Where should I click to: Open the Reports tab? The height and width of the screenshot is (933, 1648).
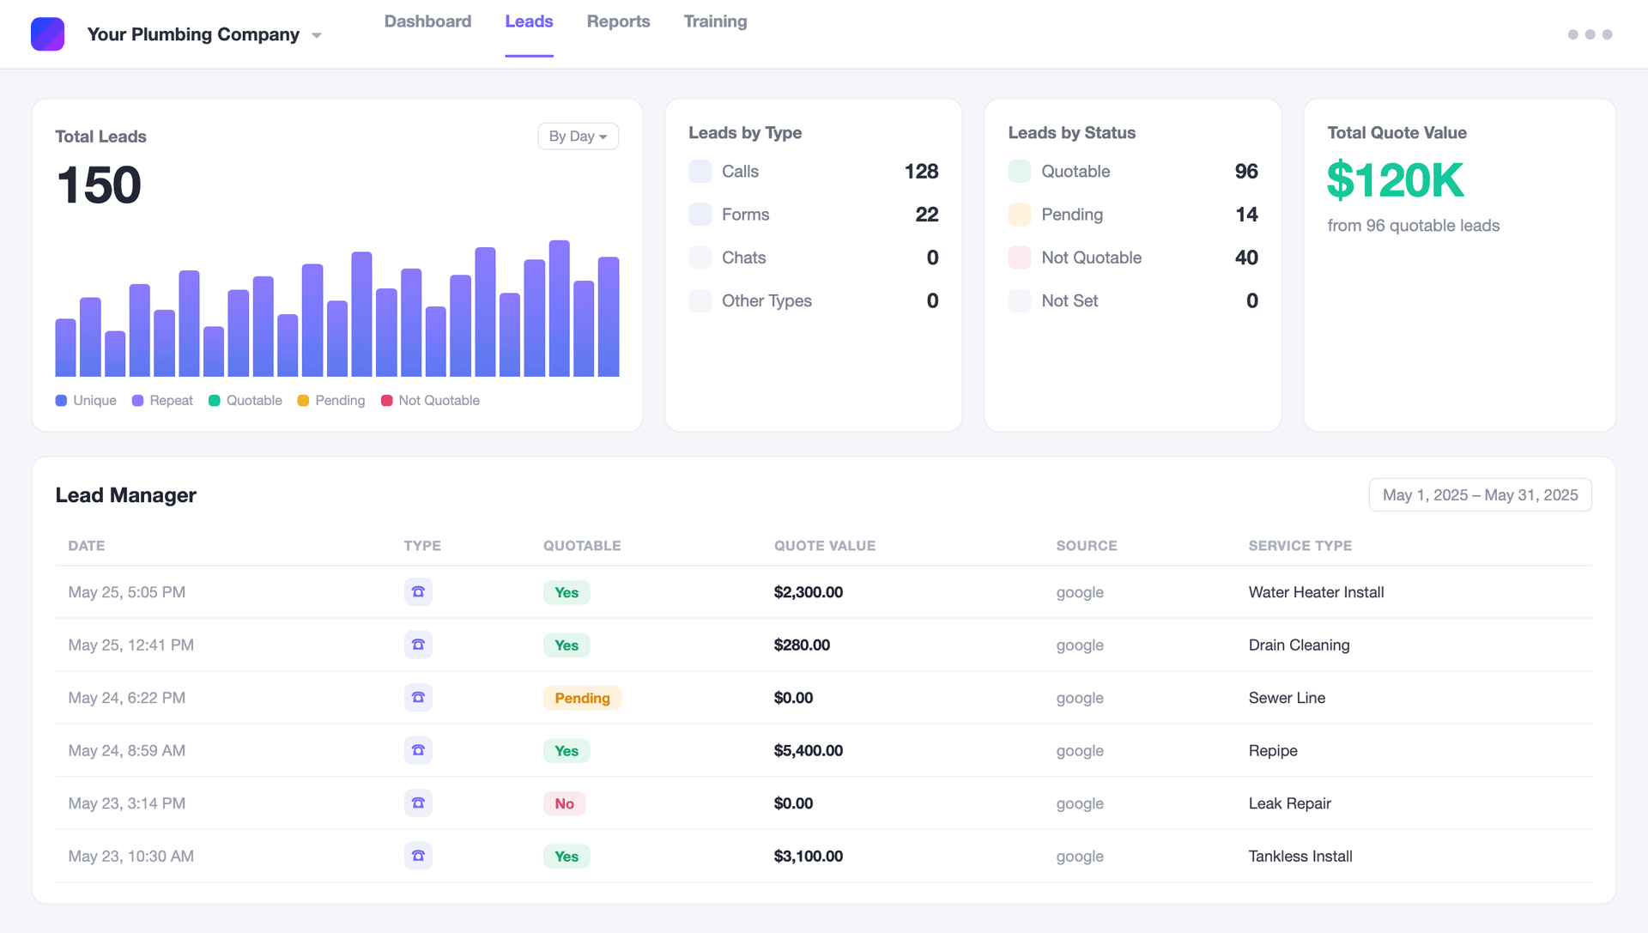(618, 21)
